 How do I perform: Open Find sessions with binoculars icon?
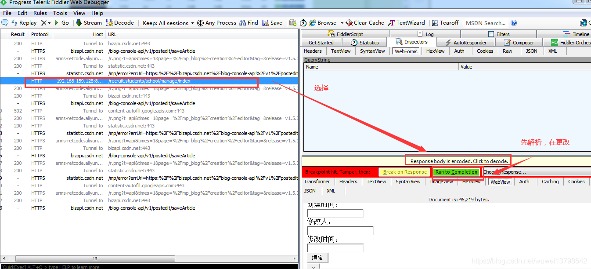coord(242,23)
